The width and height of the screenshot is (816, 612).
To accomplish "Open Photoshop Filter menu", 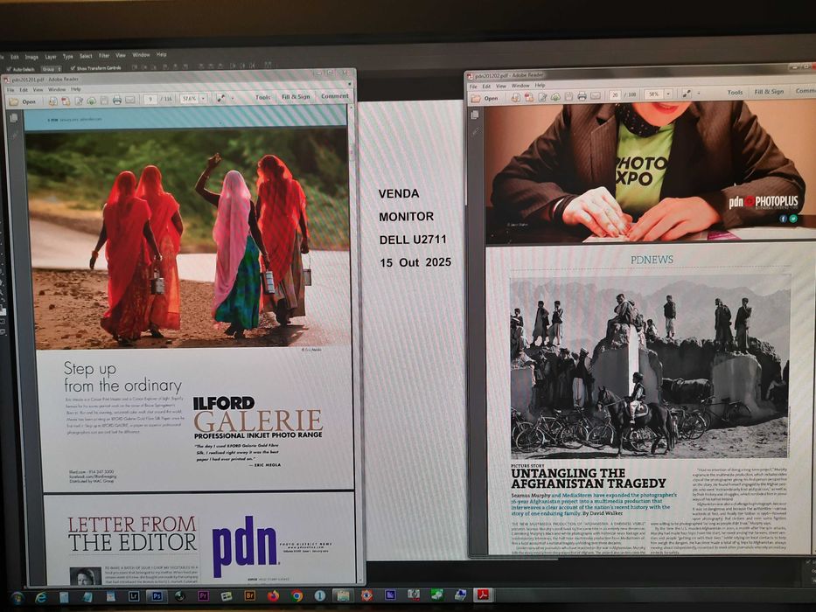I will coord(104,56).
